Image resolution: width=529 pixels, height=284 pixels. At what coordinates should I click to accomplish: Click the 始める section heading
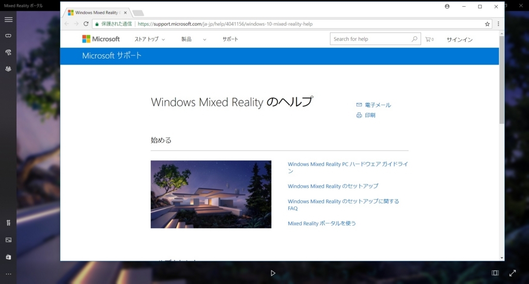click(x=161, y=140)
